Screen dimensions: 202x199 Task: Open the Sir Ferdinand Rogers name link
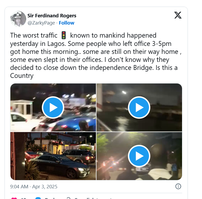coord(52,16)
